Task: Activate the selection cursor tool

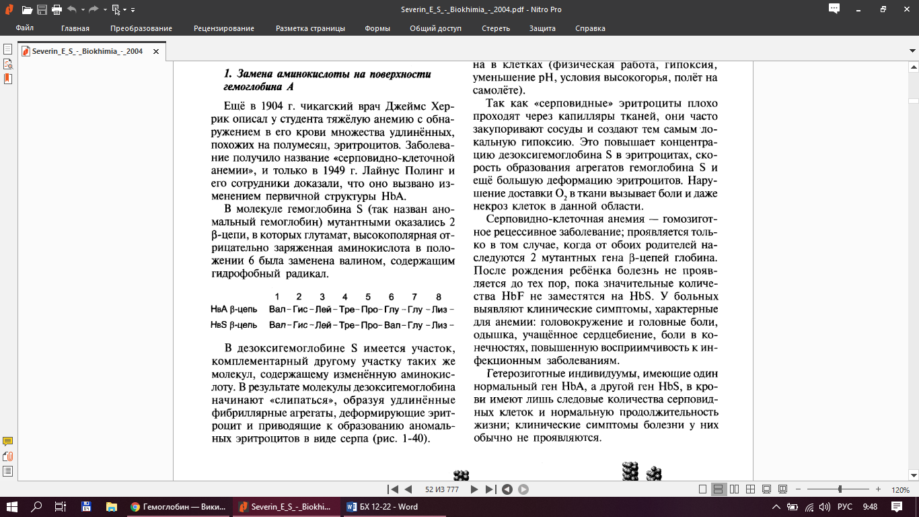Action: [116, 10]
